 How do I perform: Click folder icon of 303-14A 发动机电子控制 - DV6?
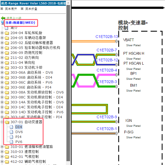point(7,102)
